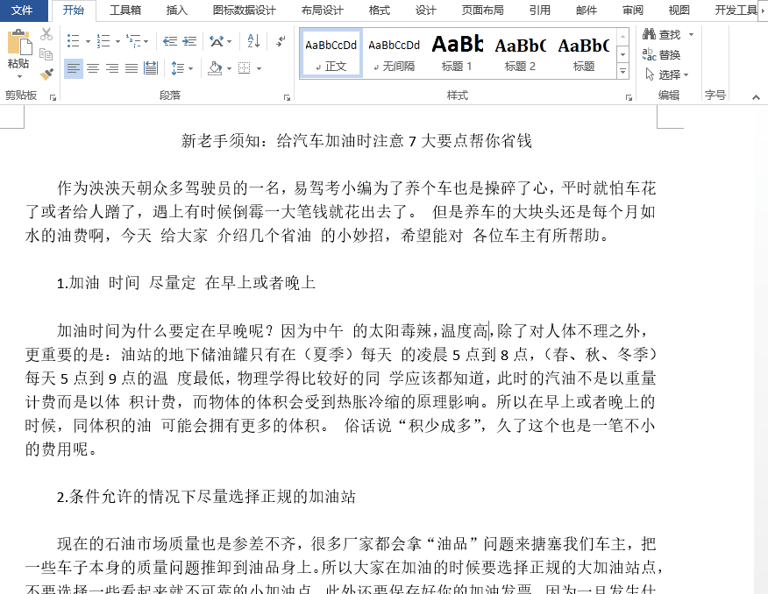Click the Cut scissors icon
This screenshot has width=768, height=594.
click(x=46, y=34)
